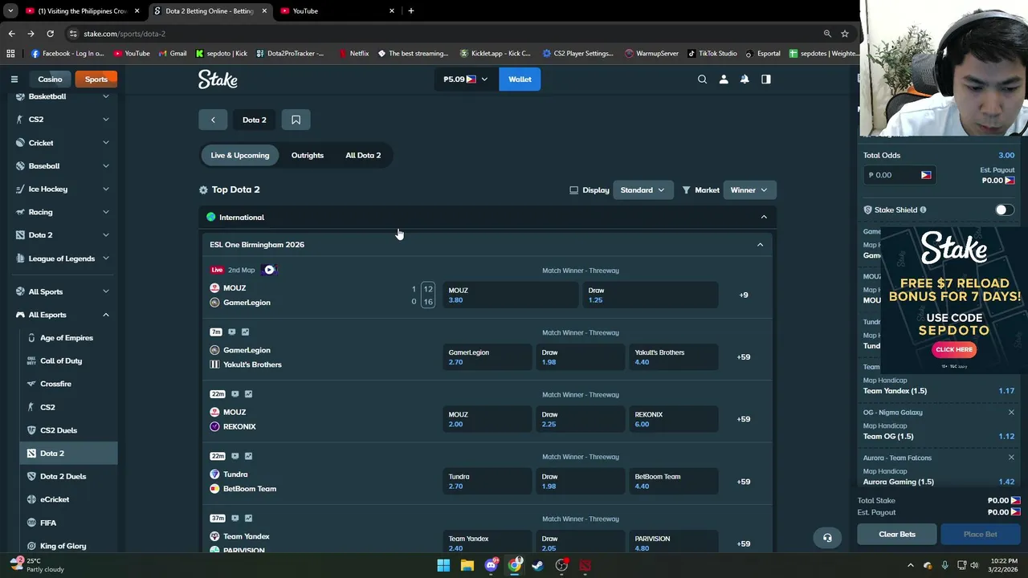Switch to the Visiting the Philippines tab
Viewport: 1028px width, 578px height.
click(x=82, y=11)
